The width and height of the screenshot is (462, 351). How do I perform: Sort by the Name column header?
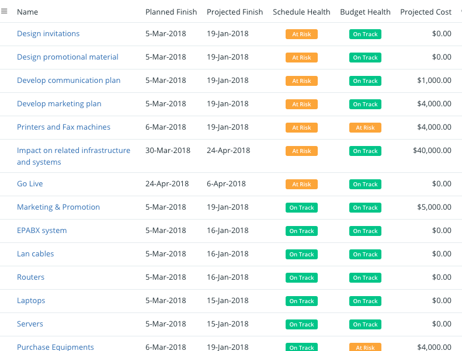(x=27, y=12)
